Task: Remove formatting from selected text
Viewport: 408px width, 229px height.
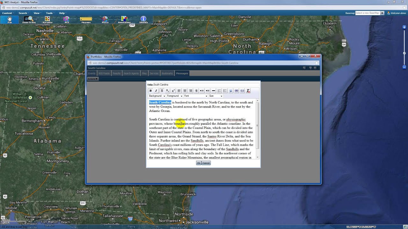Action: (x=248, y=91)
